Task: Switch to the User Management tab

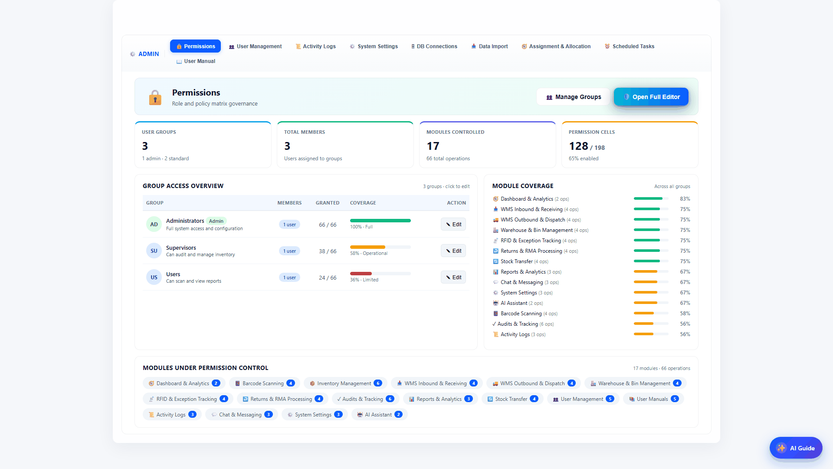Action: 255,46
